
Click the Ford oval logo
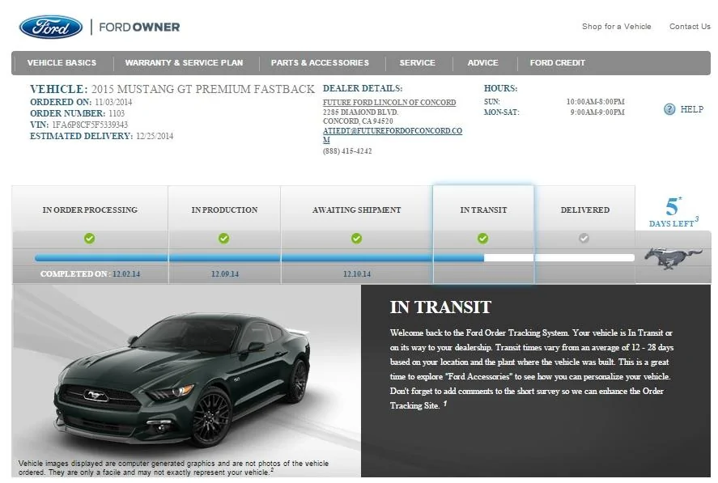pyautogui.click(x=51, y=27)
